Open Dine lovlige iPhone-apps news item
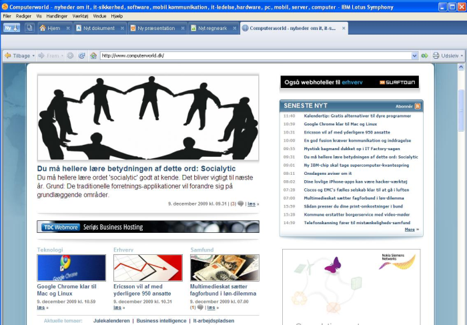 point(356,182)
